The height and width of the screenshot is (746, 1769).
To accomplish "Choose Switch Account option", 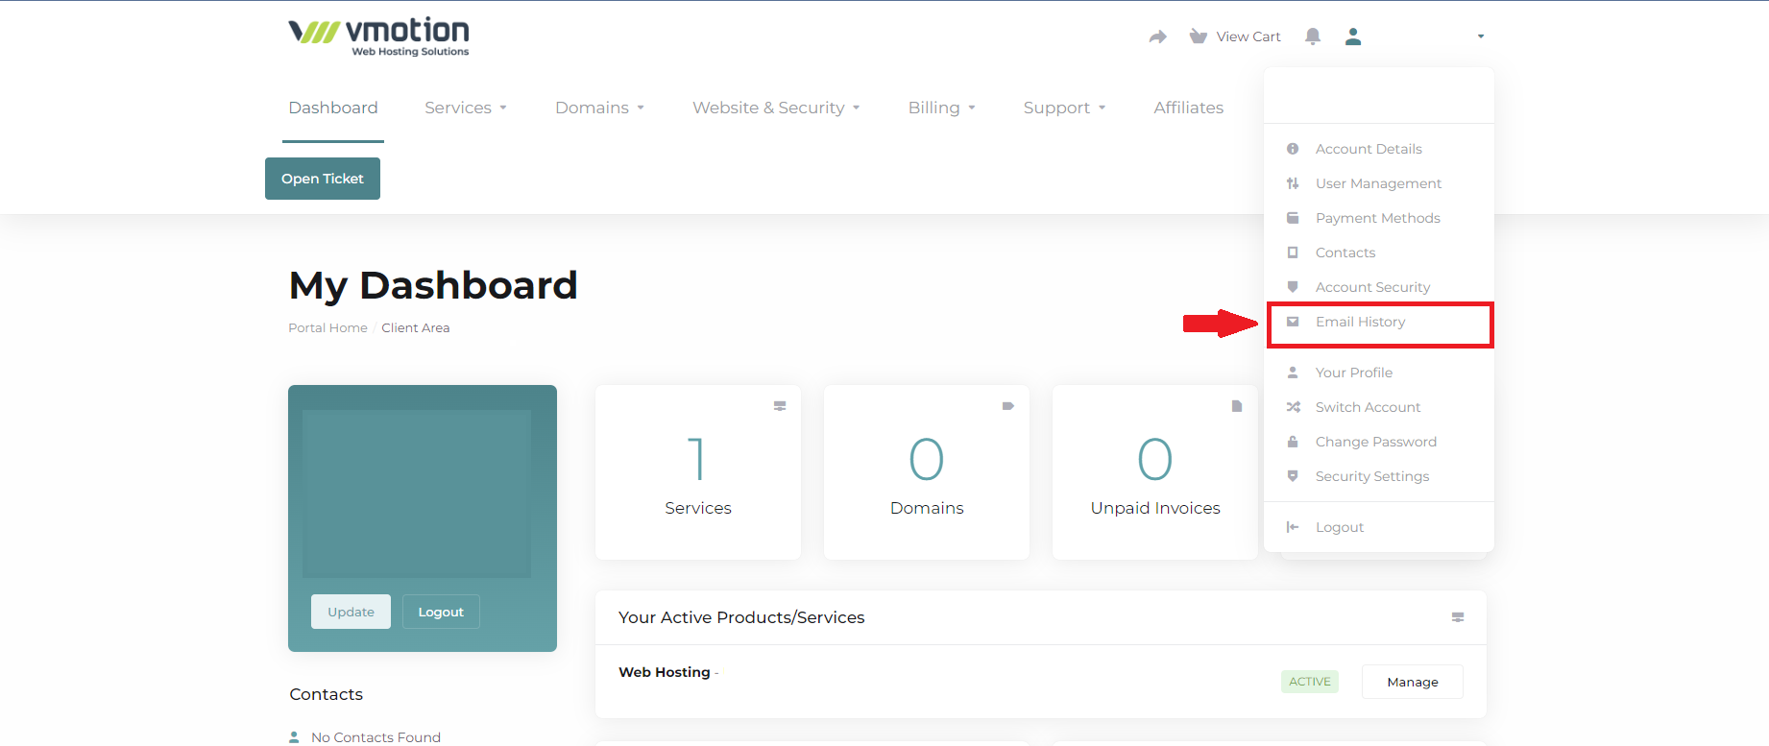I will coord(1379,407).
